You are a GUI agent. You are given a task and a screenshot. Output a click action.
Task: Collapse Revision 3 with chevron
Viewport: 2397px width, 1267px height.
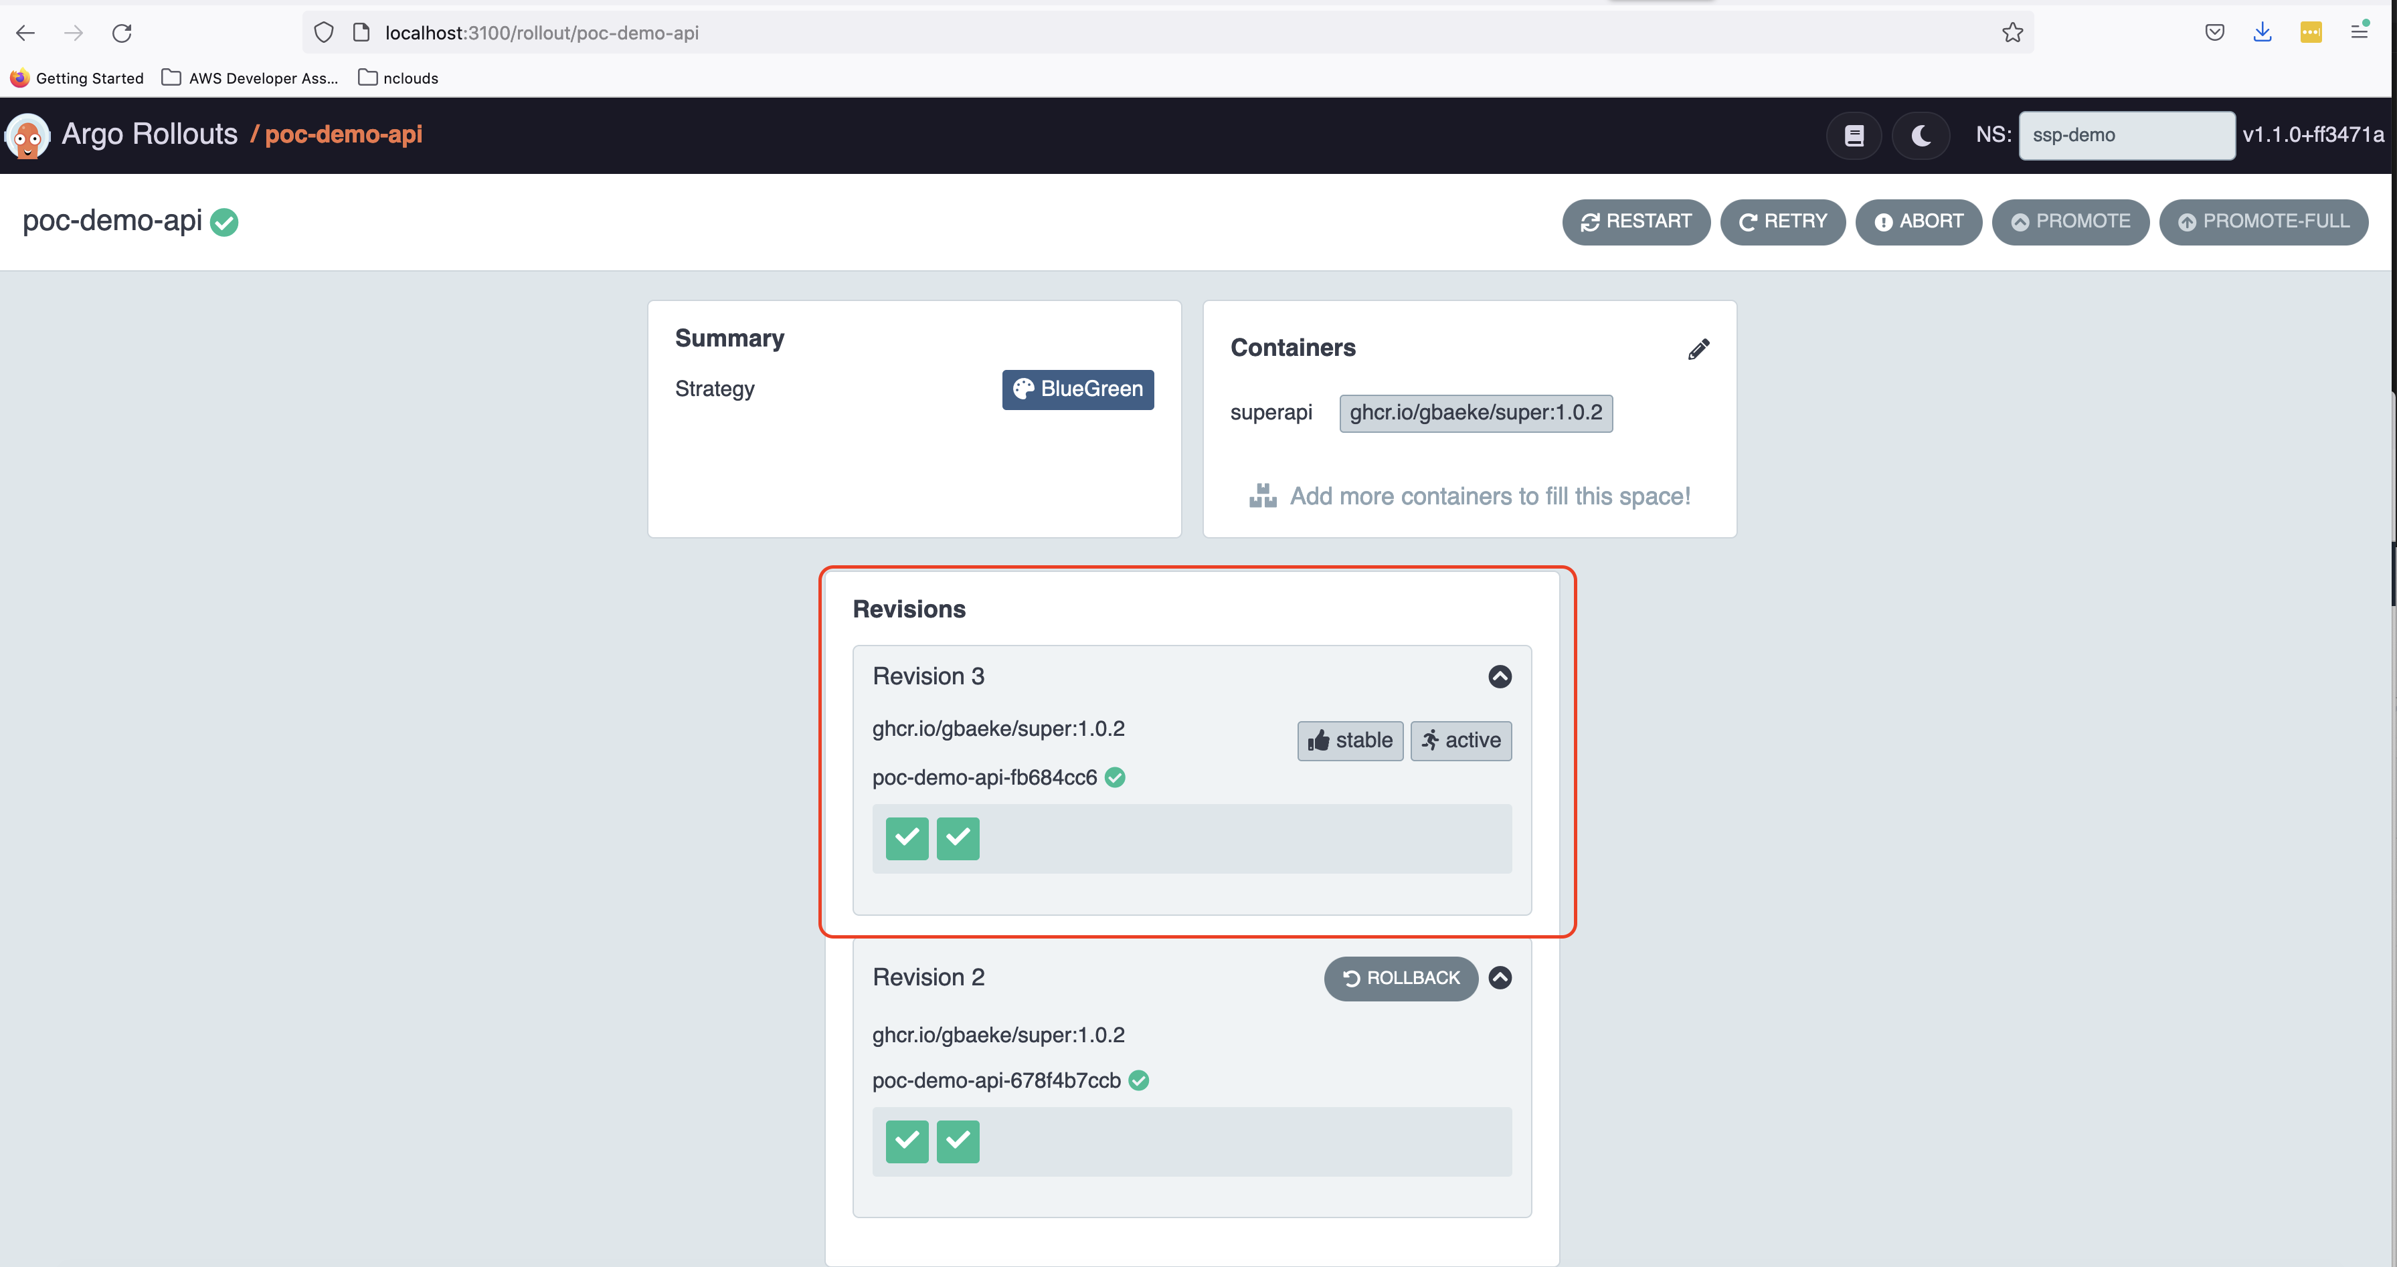click(x=1499, y=676)
